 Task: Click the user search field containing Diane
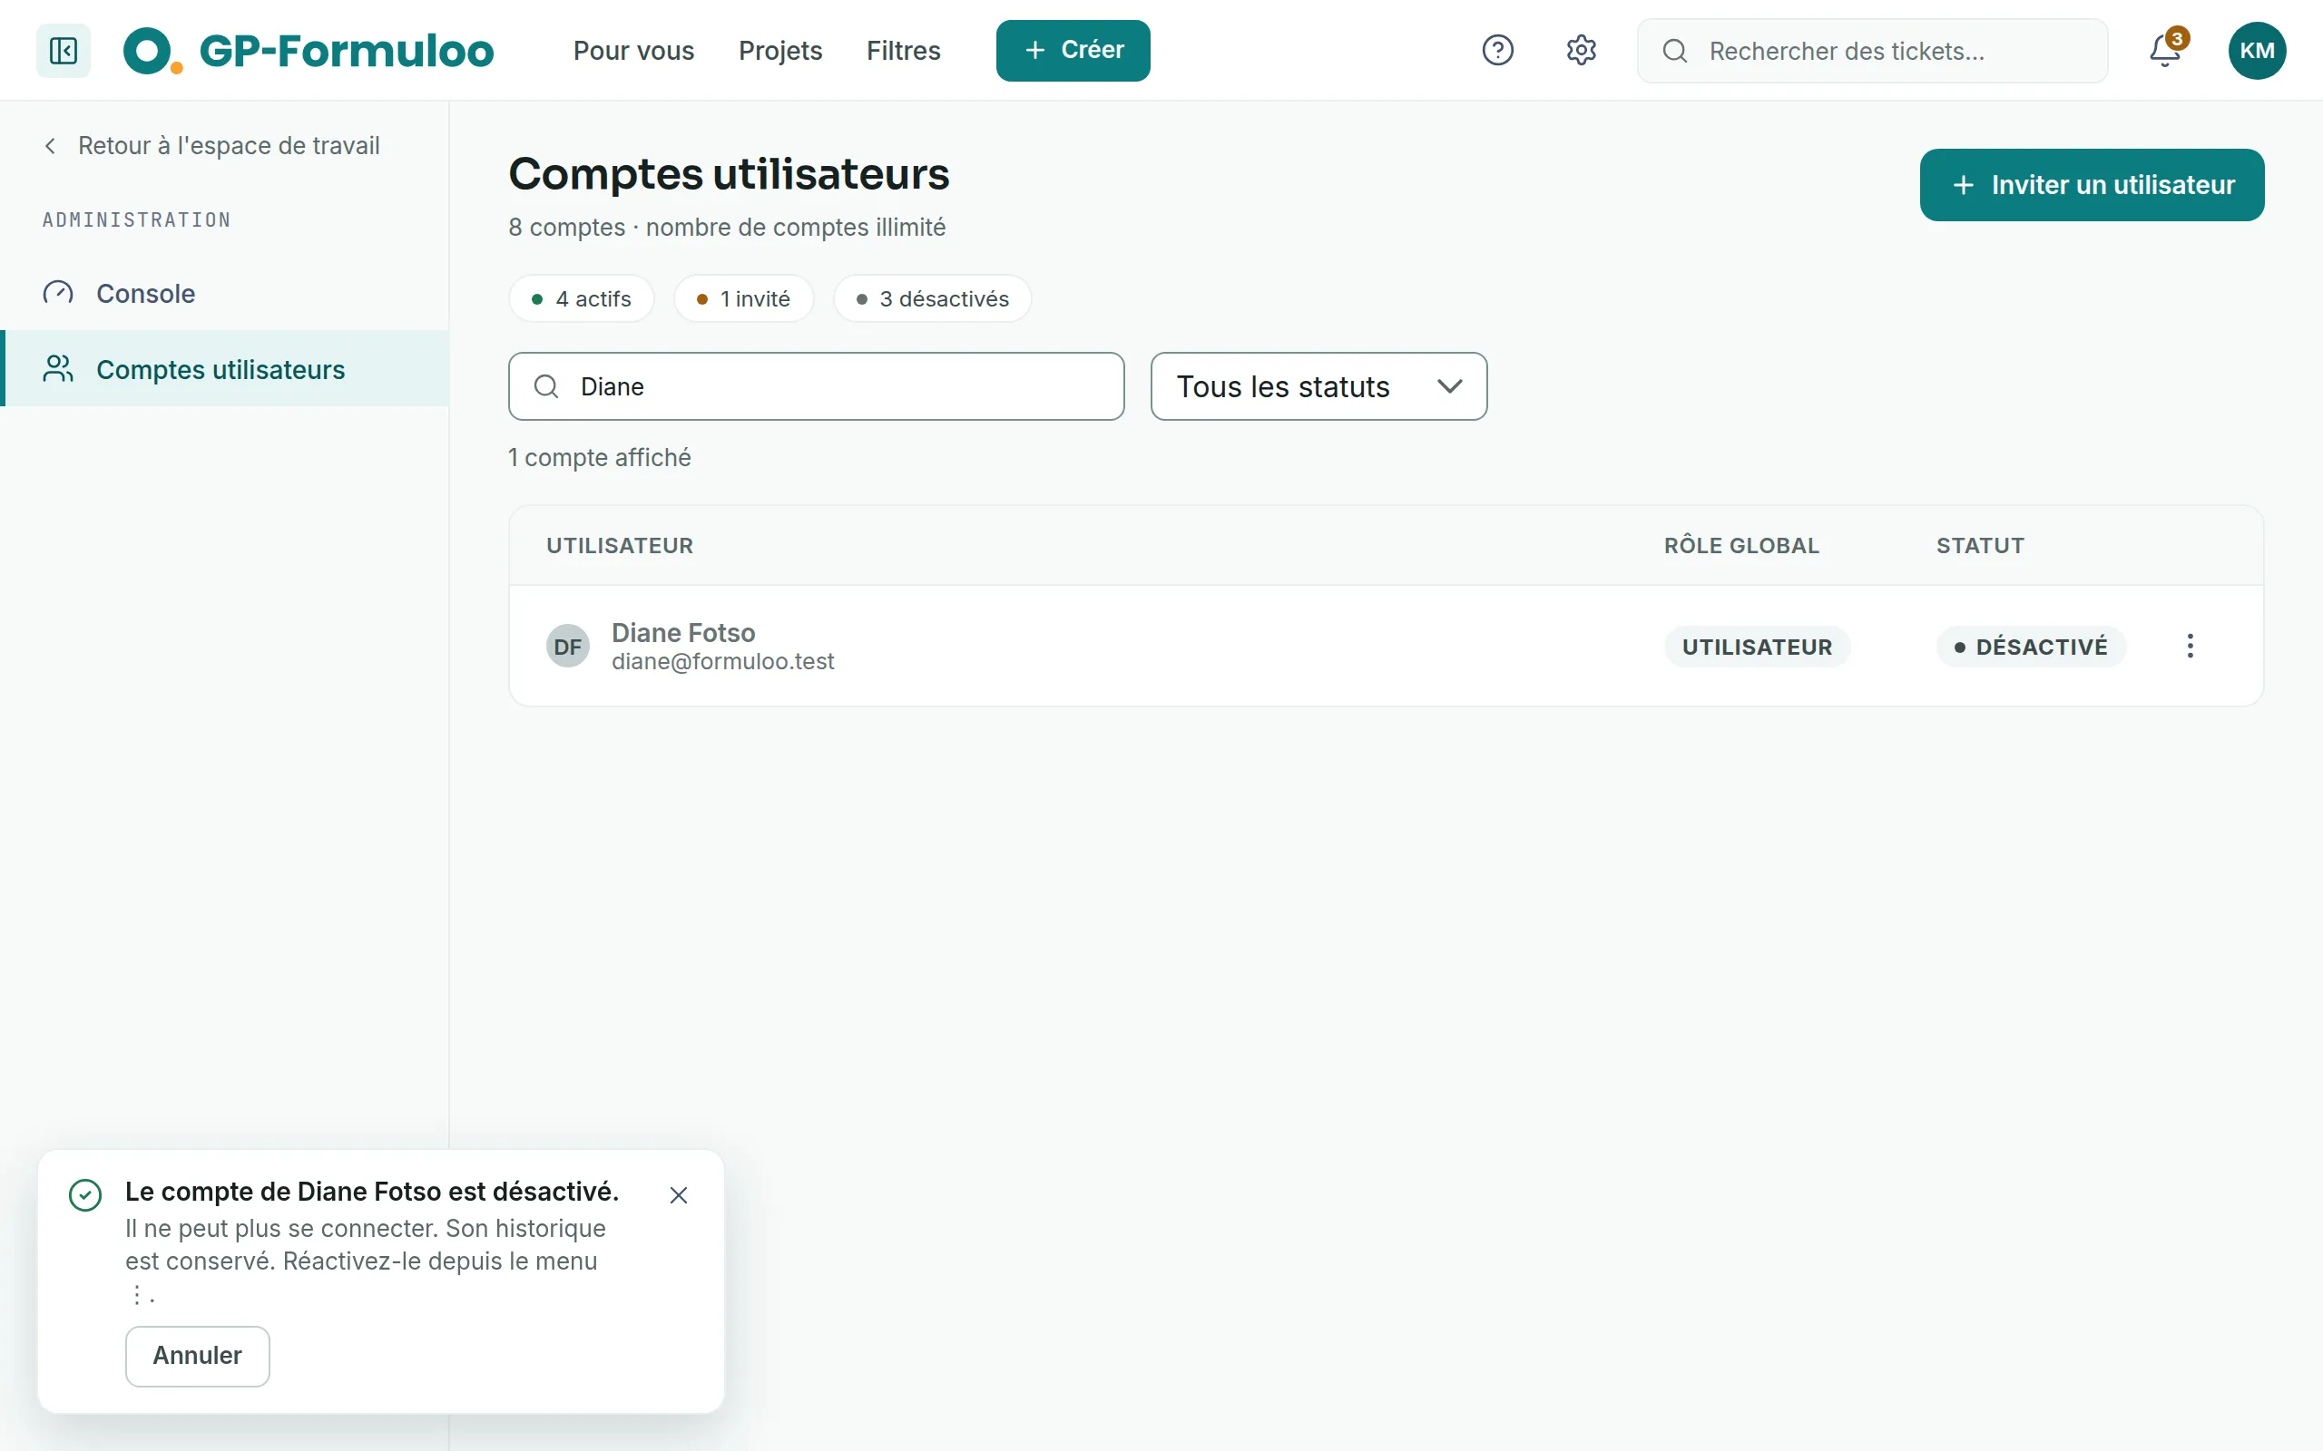point(816,385)
